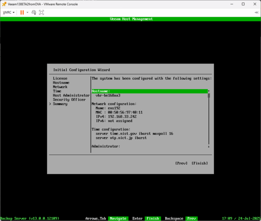This screenshot has width=261, height=221.
Task: Click the server time.nist.gov line
Action: (134, 134)
